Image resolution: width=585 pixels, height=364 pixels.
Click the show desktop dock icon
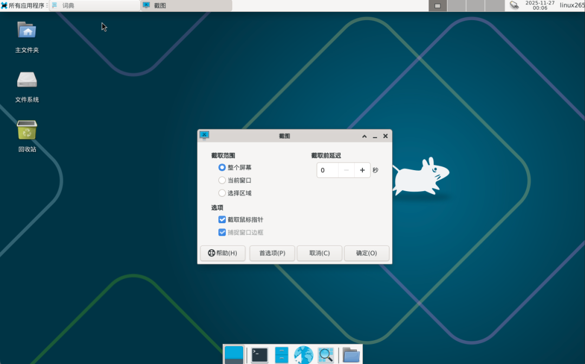(234, 355)
